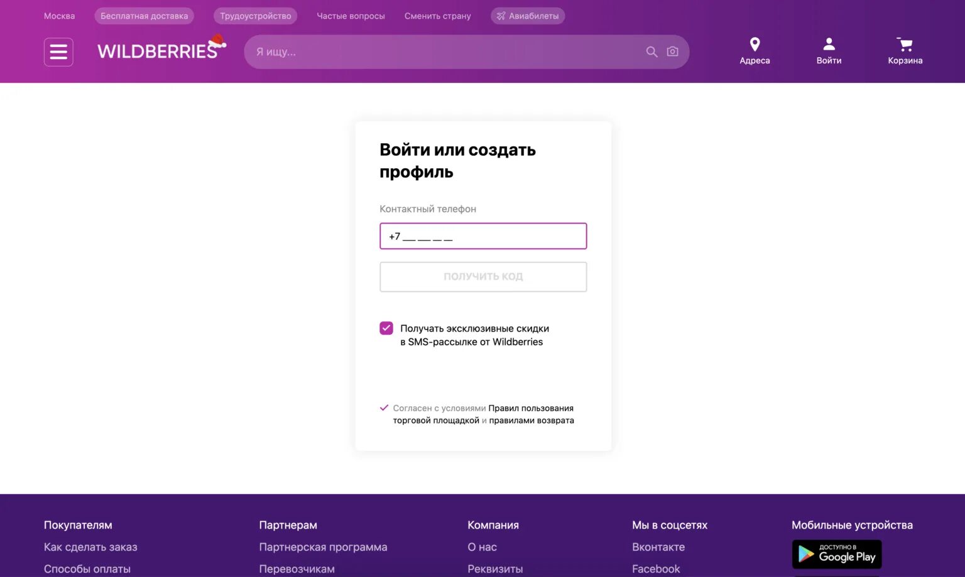Open Правил пользования торговой площадкой link

[x=483, y=414]
